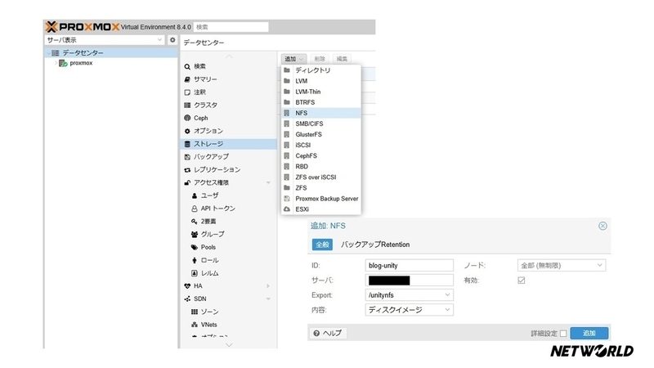Toggle the 詳細設定 advanced checkbox
The image size is (654, 368).
563,334
